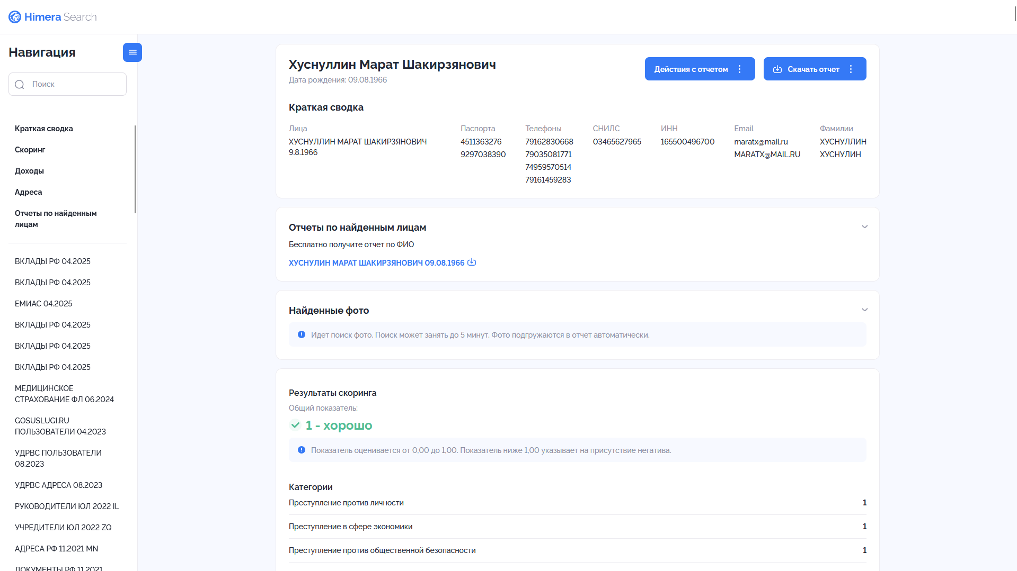Collapse the Отчеты по найденным лицам section
1017x571 pixels.
point(865,226)
